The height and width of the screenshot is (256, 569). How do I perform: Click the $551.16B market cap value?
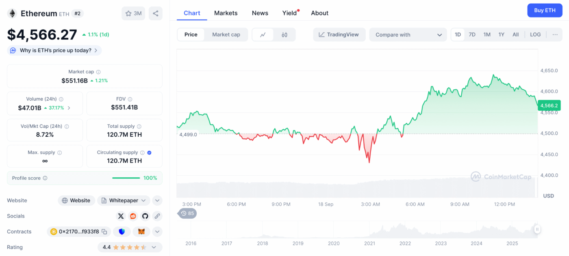tap(75, 81)
